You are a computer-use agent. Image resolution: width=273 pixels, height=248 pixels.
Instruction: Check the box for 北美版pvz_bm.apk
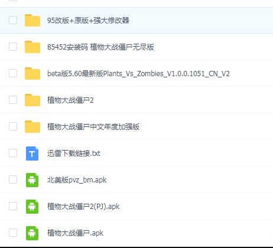tap(13, 180)
